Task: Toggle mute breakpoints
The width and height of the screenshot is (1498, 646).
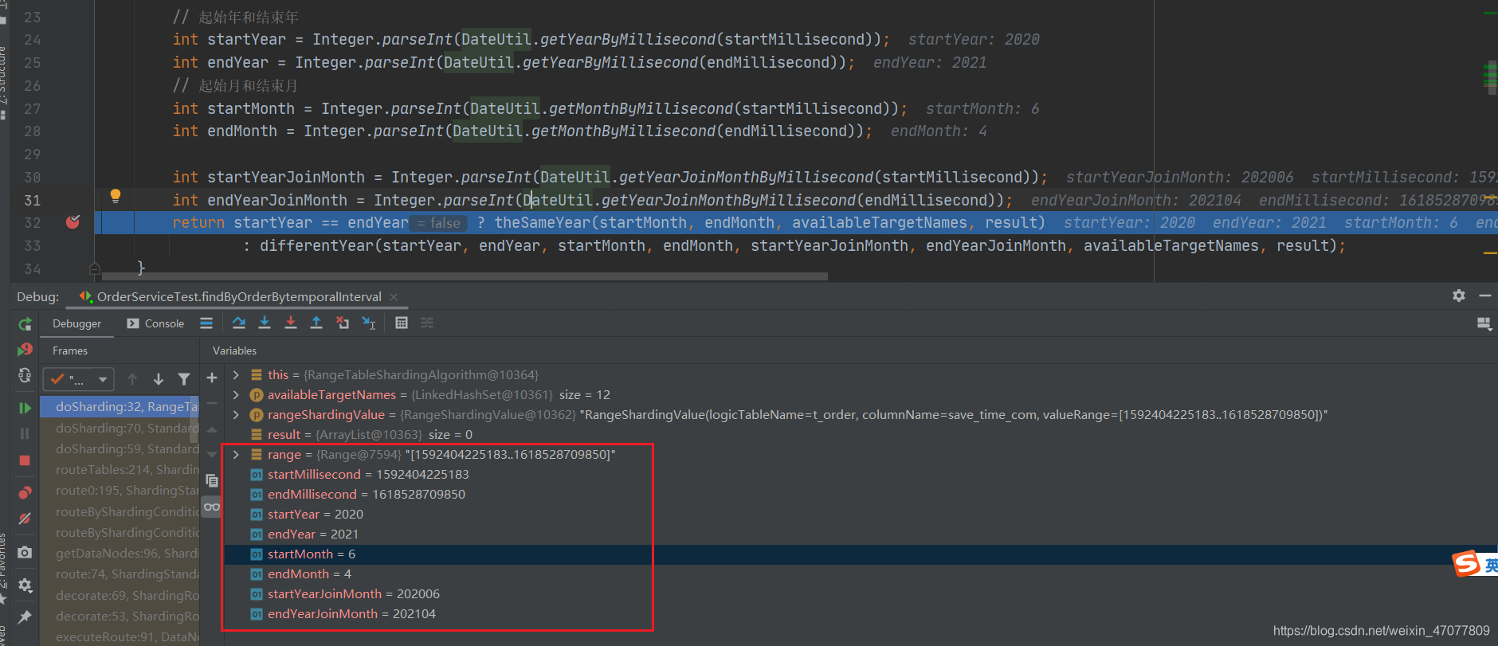Action: [25, 519]
